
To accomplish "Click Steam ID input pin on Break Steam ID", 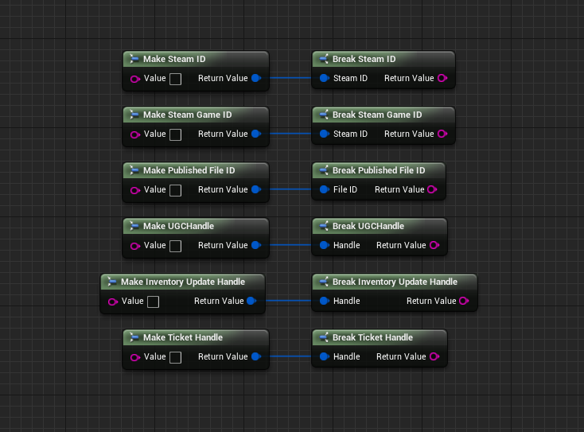I will [325, 78].
